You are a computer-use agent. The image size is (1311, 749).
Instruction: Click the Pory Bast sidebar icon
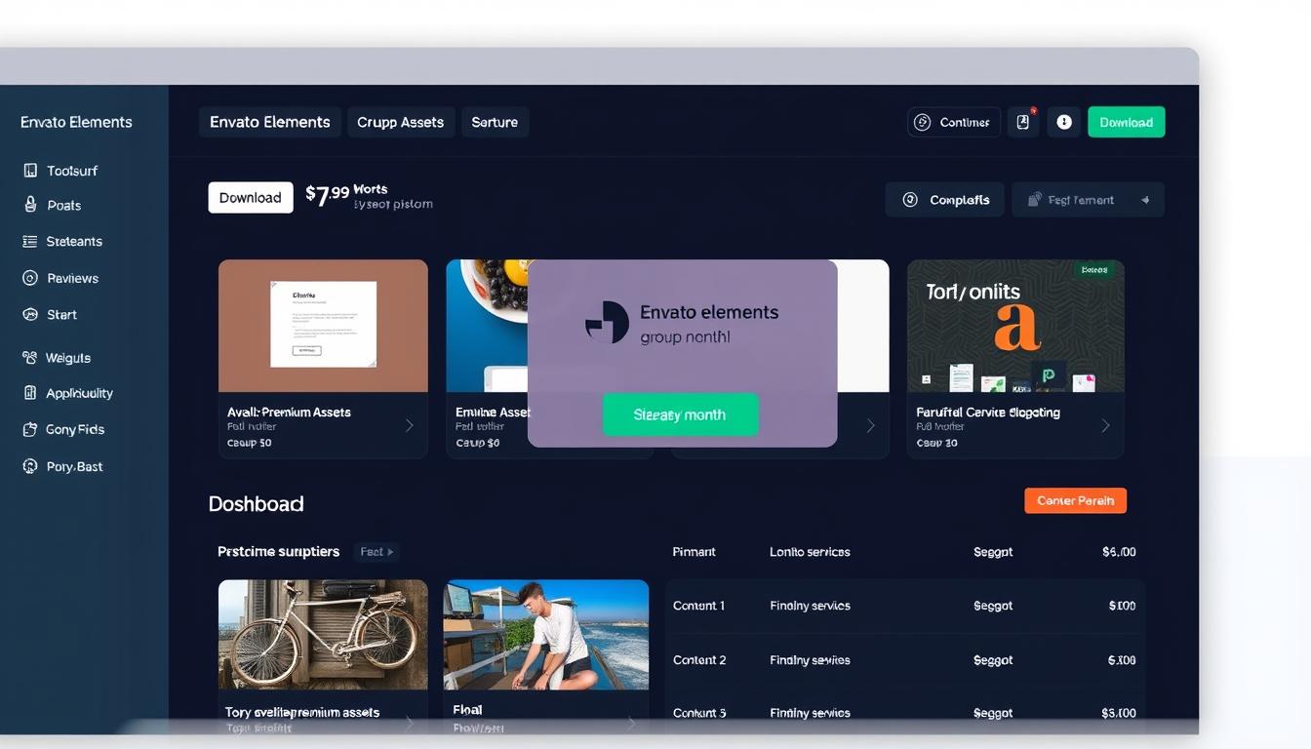point(30,466)
